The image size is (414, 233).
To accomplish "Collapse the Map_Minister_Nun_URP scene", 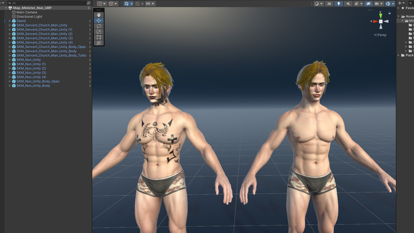I will [6, 8].
